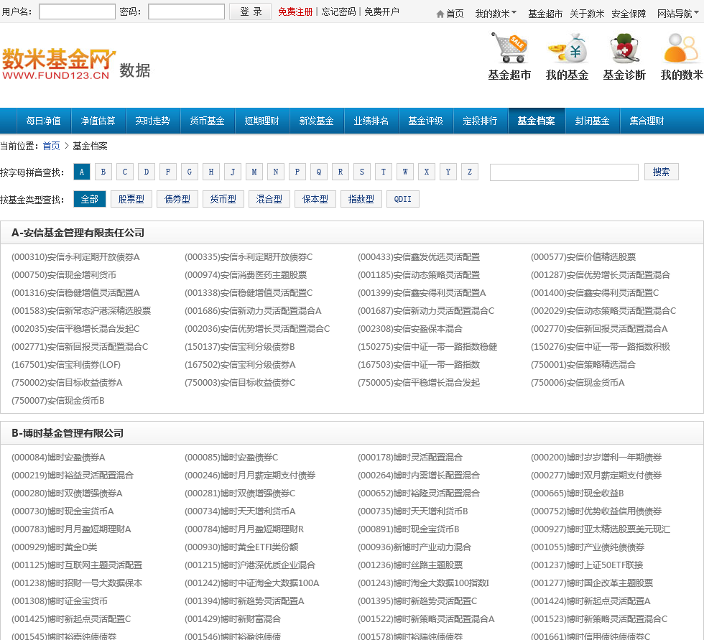Filter fund type by 指数型
704x640 pixels.
[361, 199]
